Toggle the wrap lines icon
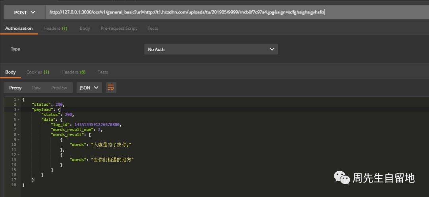 point(111,88)
